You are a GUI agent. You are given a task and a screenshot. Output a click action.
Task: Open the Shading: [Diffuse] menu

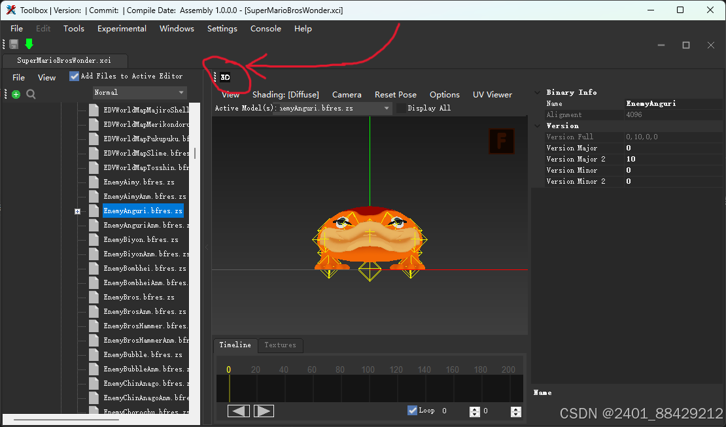286,94
